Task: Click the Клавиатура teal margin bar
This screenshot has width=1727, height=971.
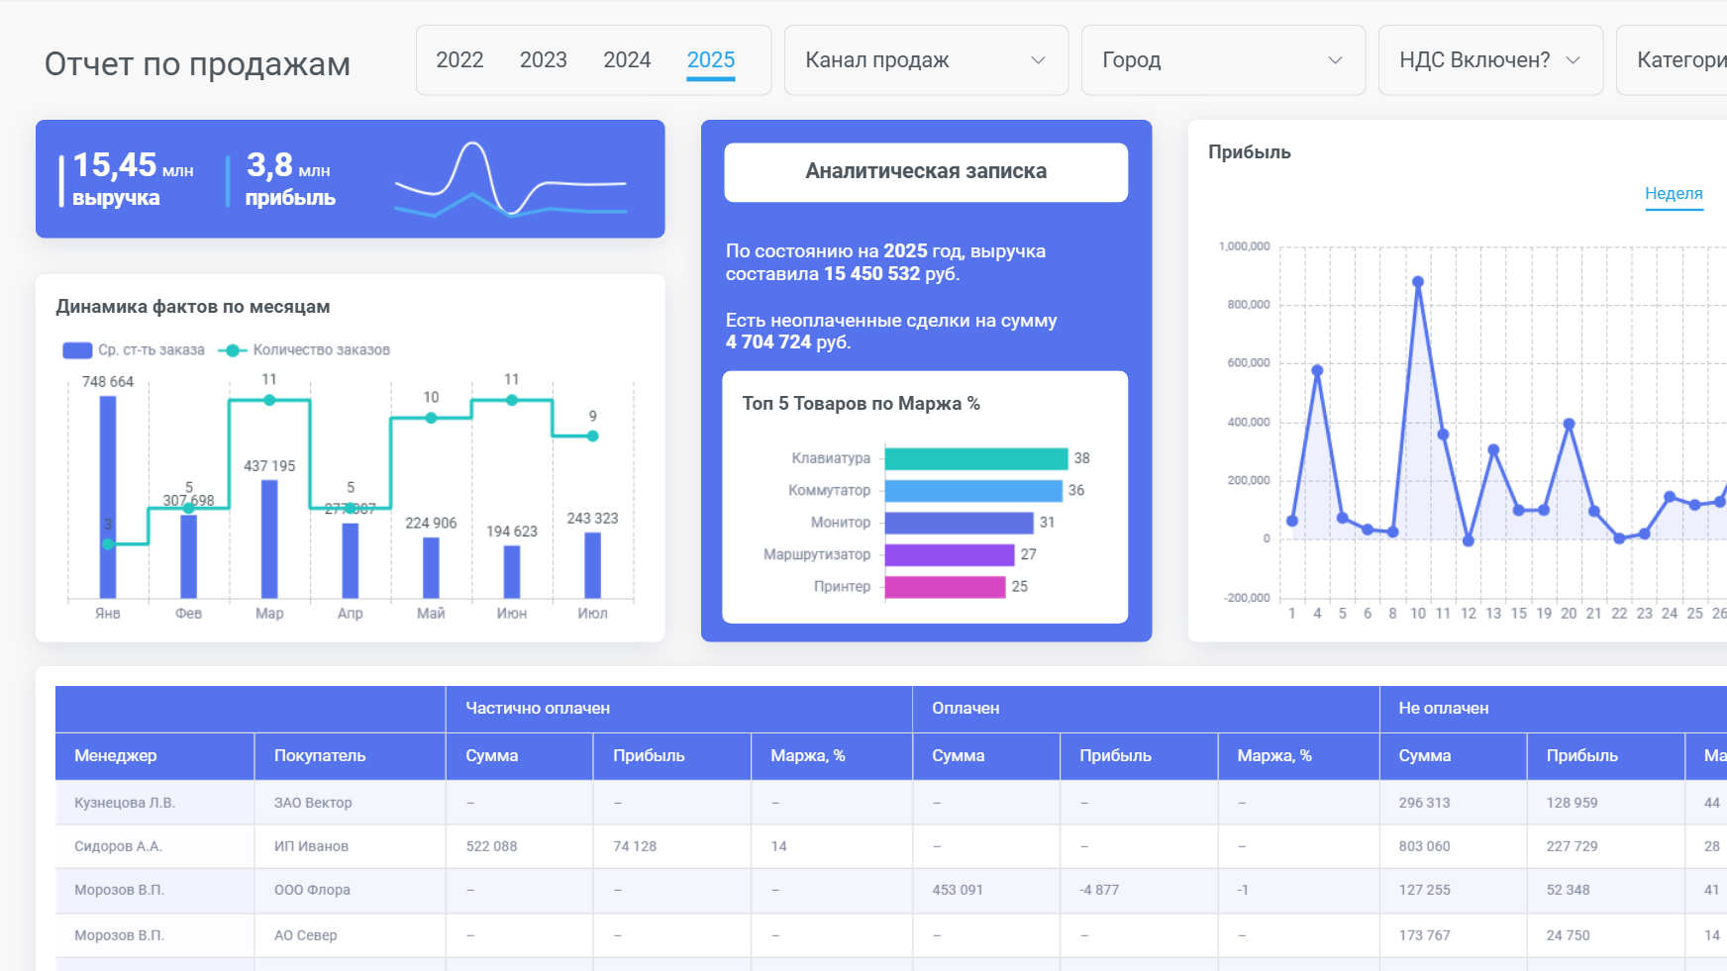Action: 976,458
